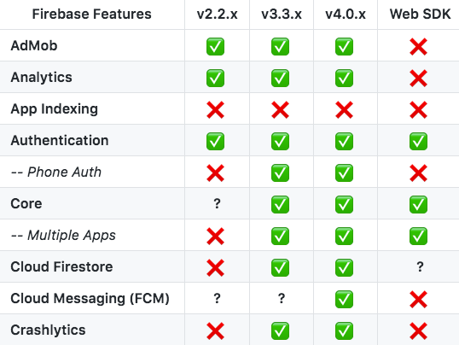
Task: Click the Cloud Firestore row label
Action: 61,266
